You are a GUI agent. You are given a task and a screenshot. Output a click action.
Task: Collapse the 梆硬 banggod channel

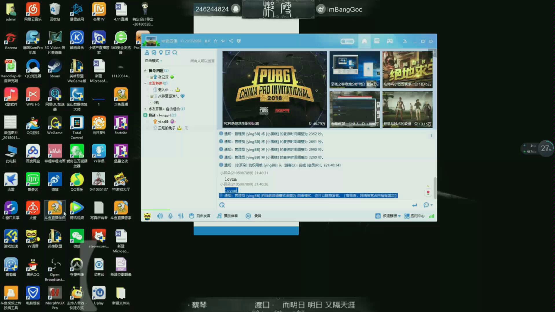pyautogui.click(x=146, y=115)
